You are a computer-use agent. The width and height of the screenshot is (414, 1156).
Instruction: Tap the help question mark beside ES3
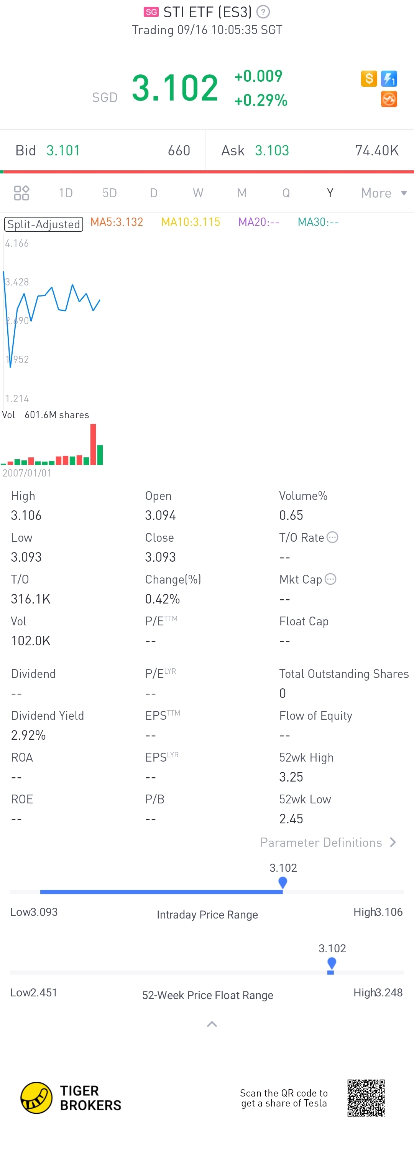pyautogui.click(x=263, y=12)
